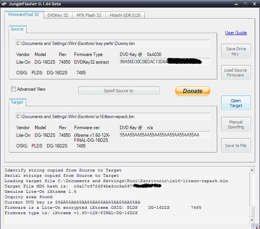Image resolution: width=260 pixels, height=229 pixels.
Task: Click target DVD Key 'n/a' text
Action: pyautogui.click(x=150, y=128)
